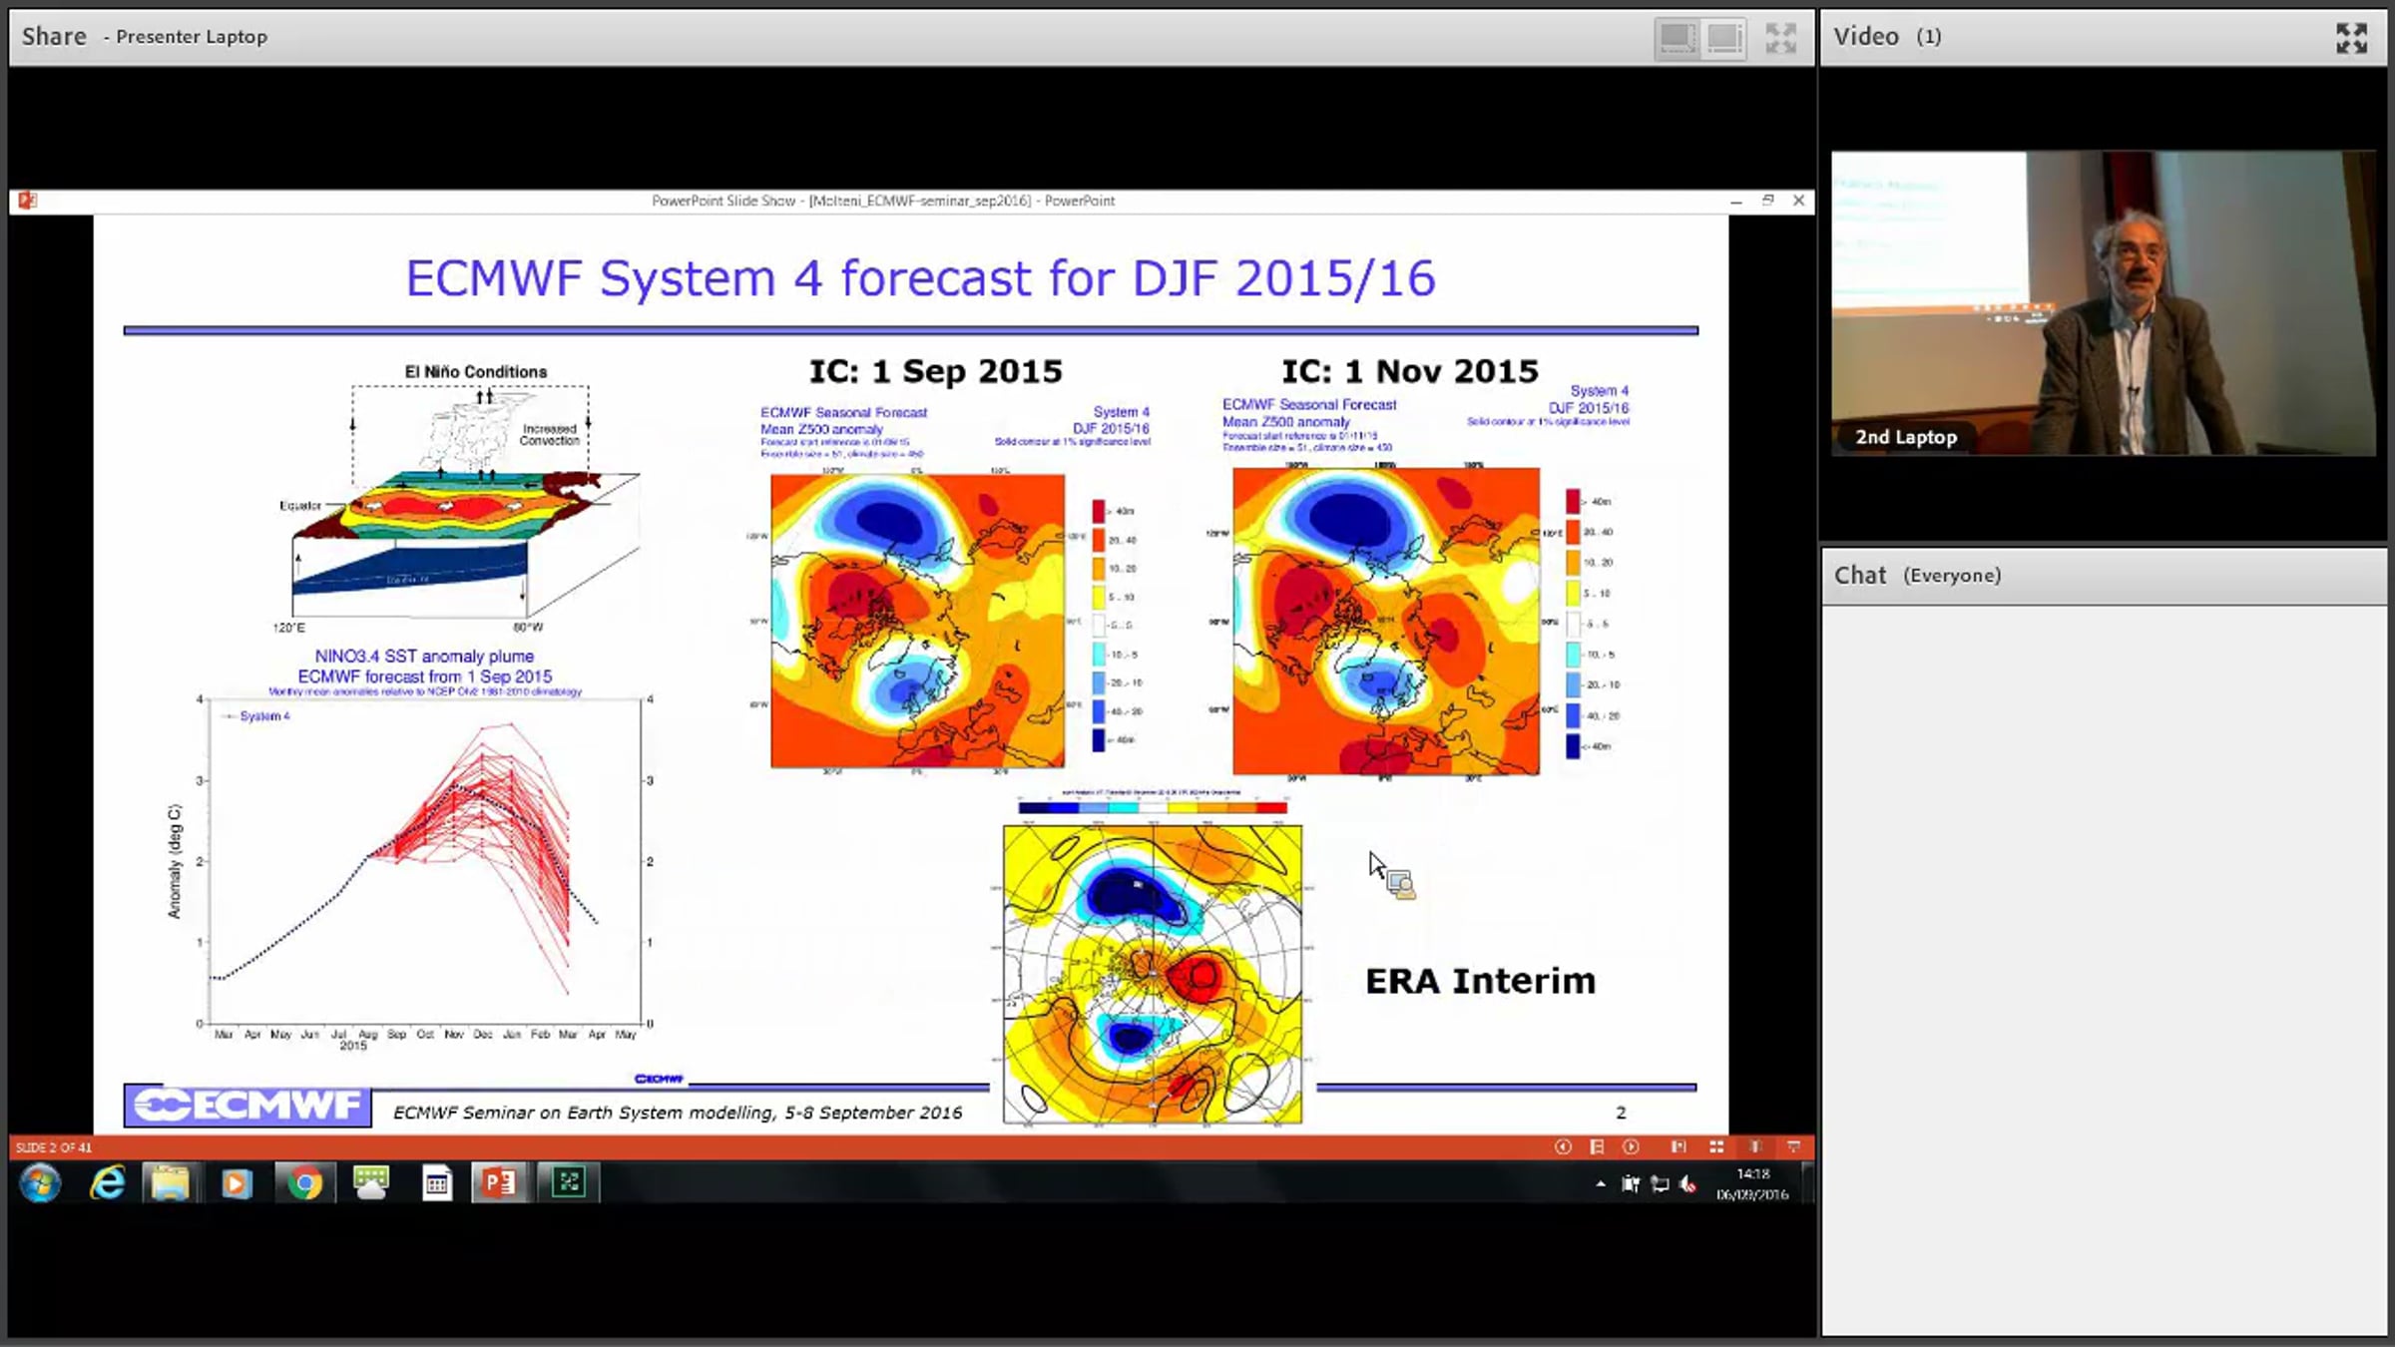2395x1347 pixels.
Task: Open Windows Media Player from the taskbar
Action: (237, 1183)
